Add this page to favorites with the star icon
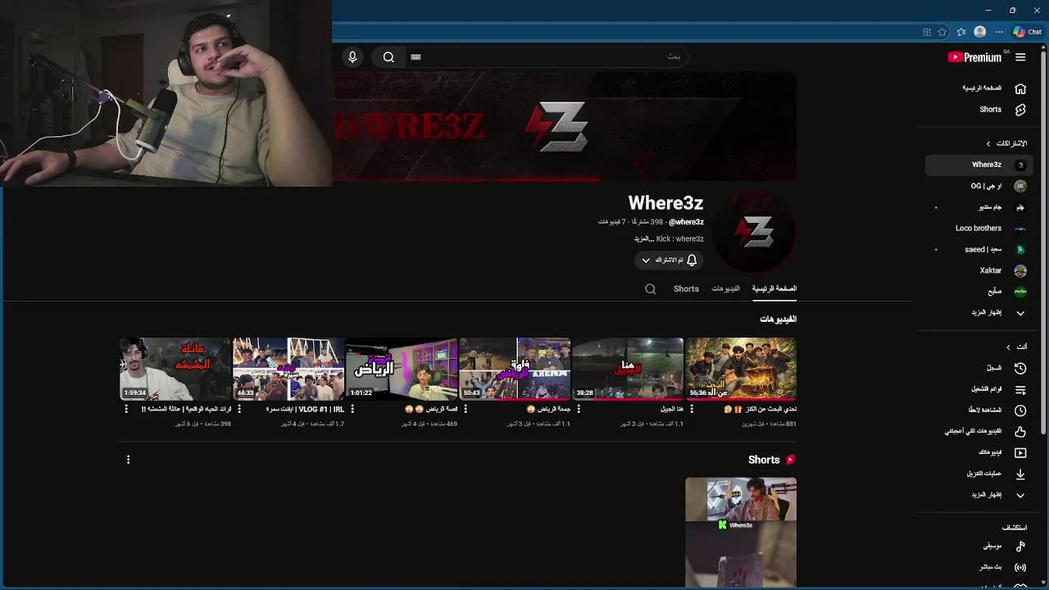1049x590 pixels. coord(942,32)
